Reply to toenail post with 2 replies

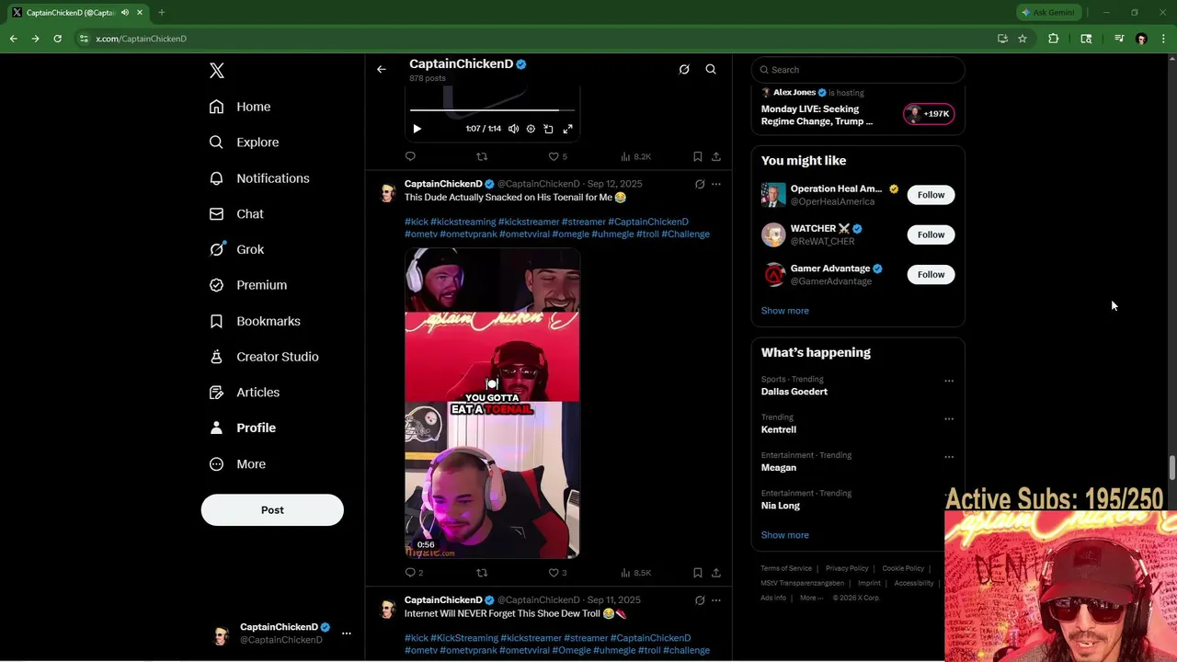pyautogui.click(x=414, y=573)
